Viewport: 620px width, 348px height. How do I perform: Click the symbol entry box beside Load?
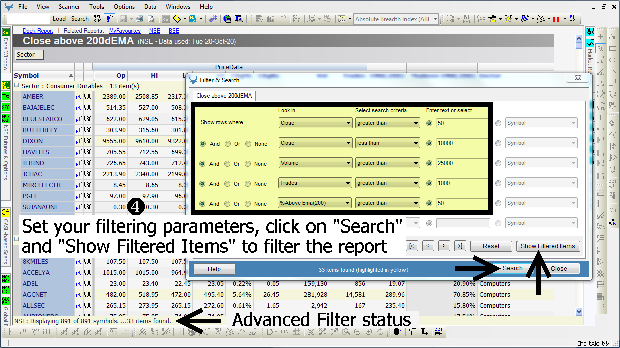coord(29,19)
